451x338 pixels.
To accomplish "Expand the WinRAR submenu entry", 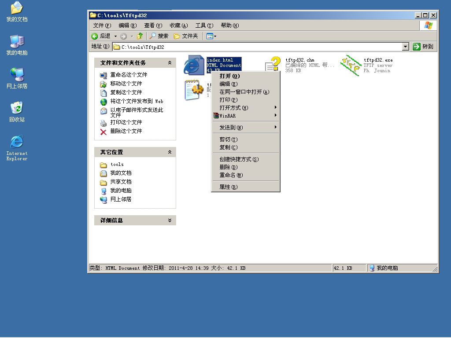I will (x=246, y=116).
